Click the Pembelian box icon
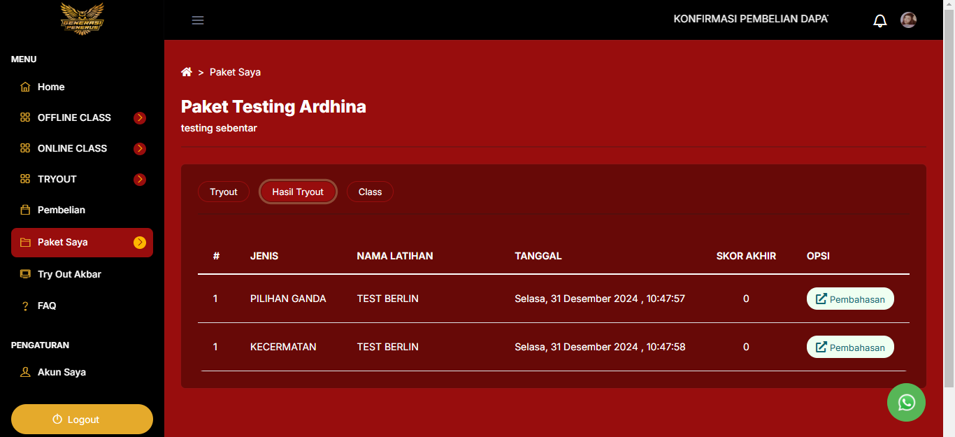Viewport: 955px width, 437px height. (25, 210)
